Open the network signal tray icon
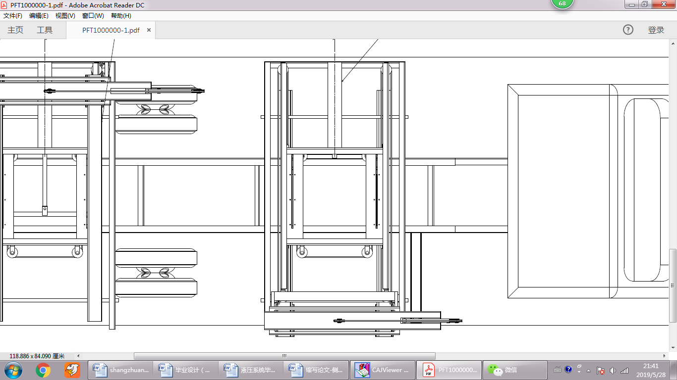Screen dimensions: 677x380 pyautogui.click(x=624, y=370)
